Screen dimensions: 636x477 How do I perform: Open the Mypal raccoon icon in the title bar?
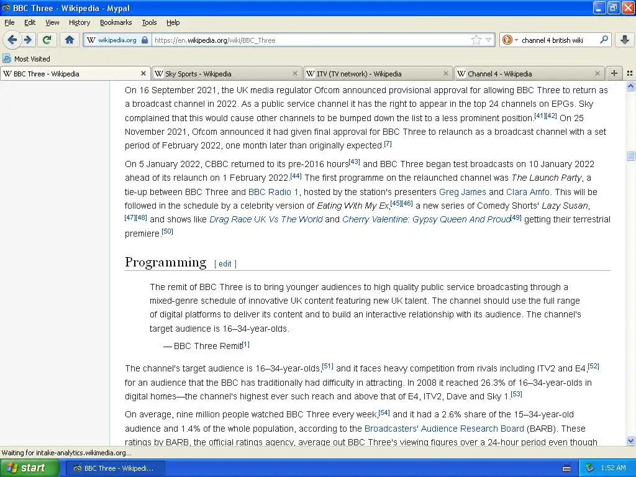point(6,7)
